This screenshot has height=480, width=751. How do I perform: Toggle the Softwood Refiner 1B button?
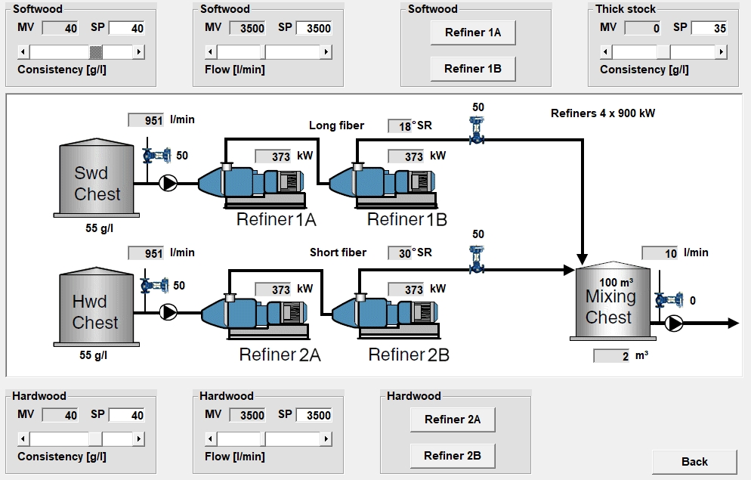(473, 69)
